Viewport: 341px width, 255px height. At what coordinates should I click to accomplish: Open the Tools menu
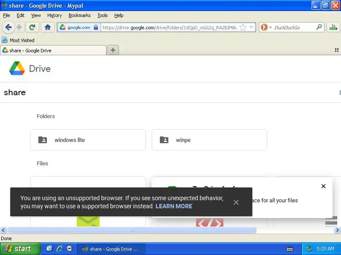pos(102,15)
